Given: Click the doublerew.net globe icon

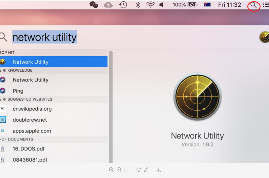Looking at the screenshot, I should point(3,120).
